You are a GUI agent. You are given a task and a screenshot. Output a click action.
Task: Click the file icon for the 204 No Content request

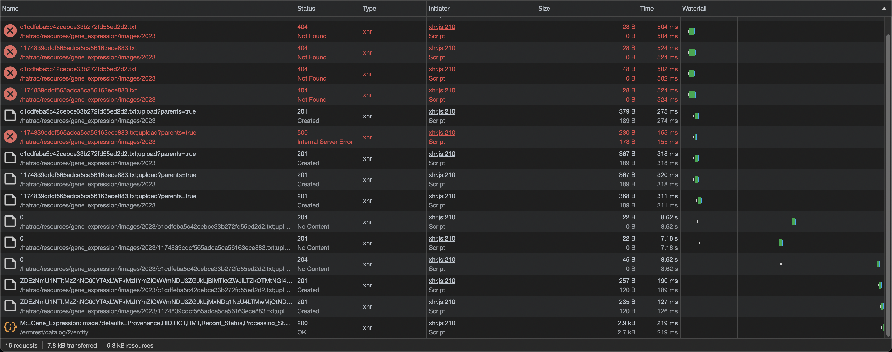[x=10, y=221]
